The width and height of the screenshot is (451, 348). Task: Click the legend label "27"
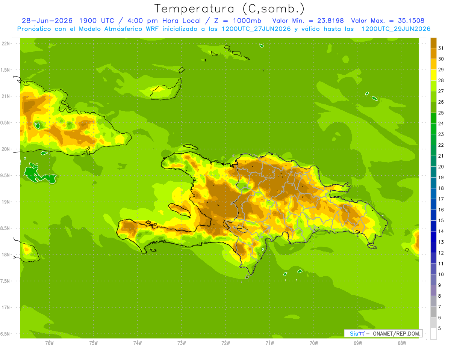pos(441,91)
